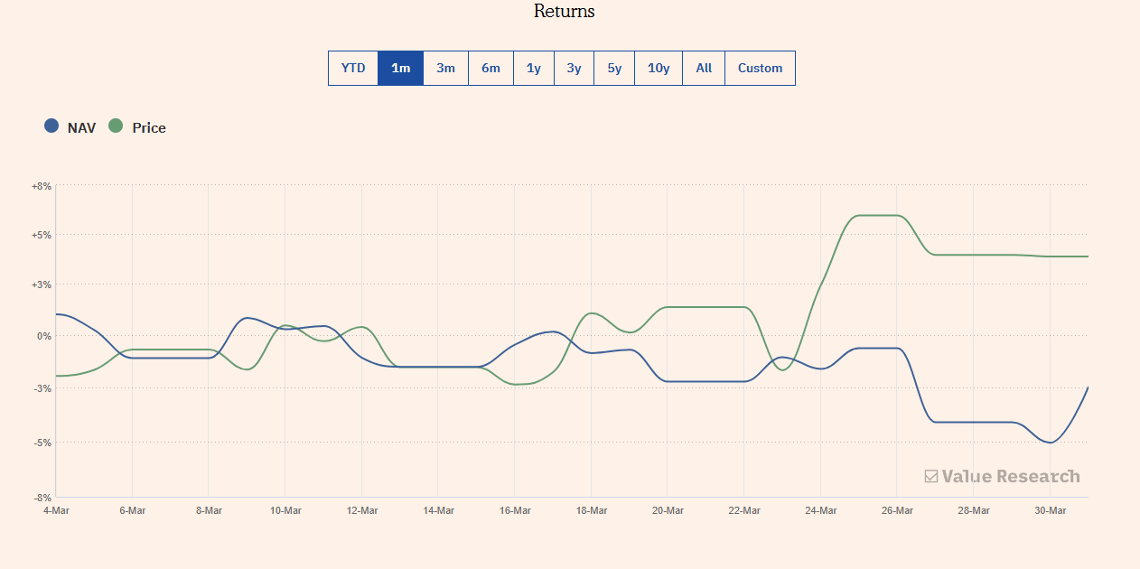Click NAV line's lowest dip near 30-Mar
The height and width of the screenshot is (569, 1140).
click(1051, 443)
